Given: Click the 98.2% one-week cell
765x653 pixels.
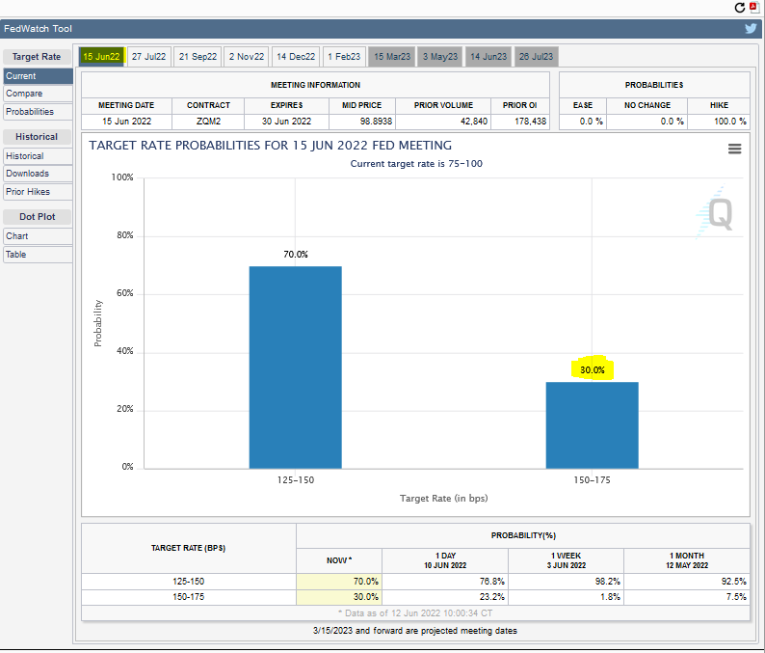Looking at the screenshot, I should tap(566, 582).
